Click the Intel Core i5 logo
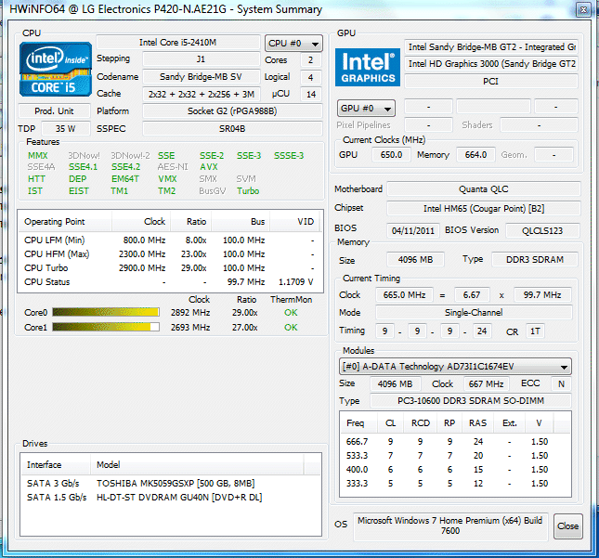The height and width of the screenshot is (558, 599). click(56, 69)
